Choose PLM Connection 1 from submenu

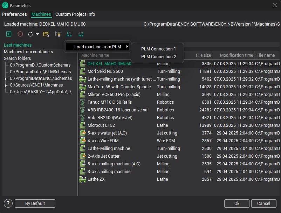point(158,49)
